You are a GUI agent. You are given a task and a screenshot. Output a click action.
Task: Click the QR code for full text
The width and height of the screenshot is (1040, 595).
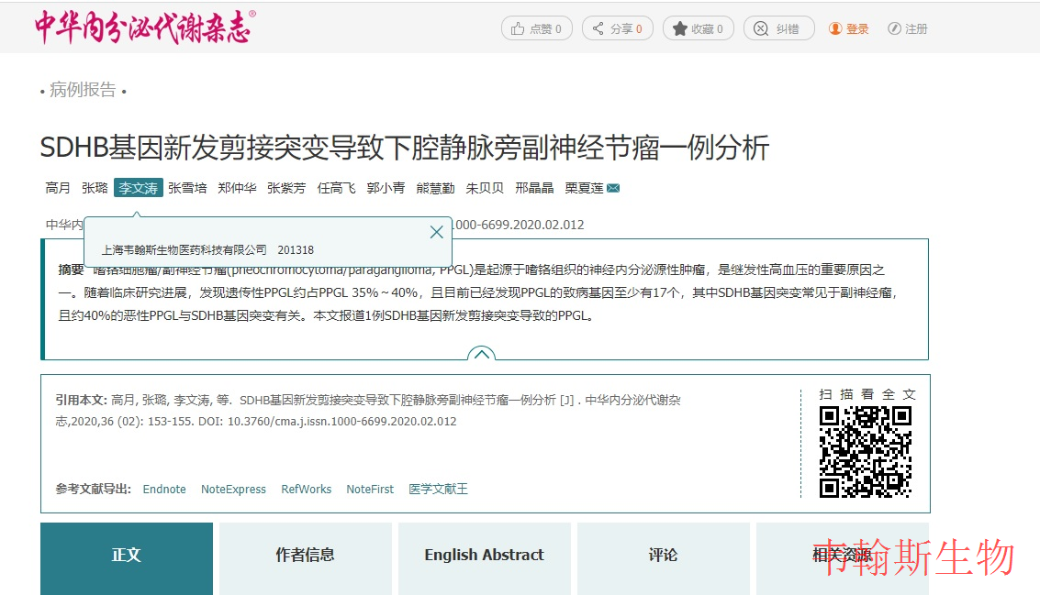(x=865, y=452)
